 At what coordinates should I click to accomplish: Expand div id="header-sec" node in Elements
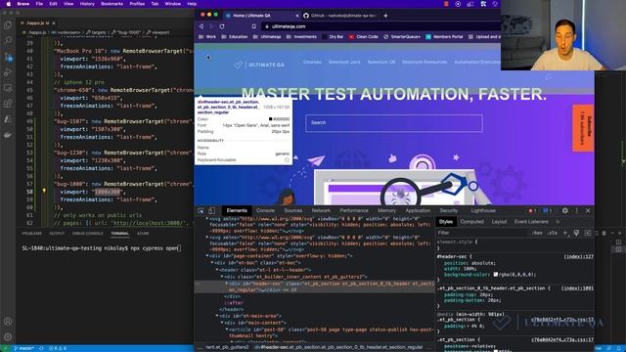tap(227, 284)
